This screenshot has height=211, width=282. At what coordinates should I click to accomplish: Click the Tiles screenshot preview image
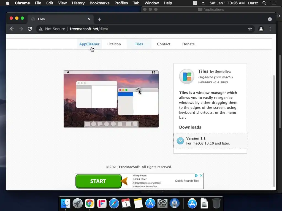click(111, 99)
